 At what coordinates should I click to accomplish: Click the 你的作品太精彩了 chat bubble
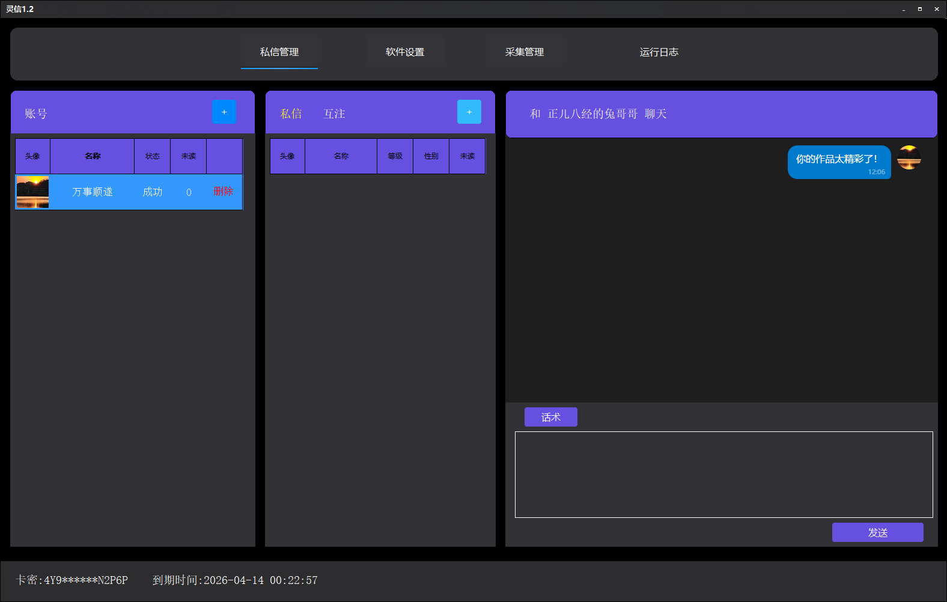point(839,162)
